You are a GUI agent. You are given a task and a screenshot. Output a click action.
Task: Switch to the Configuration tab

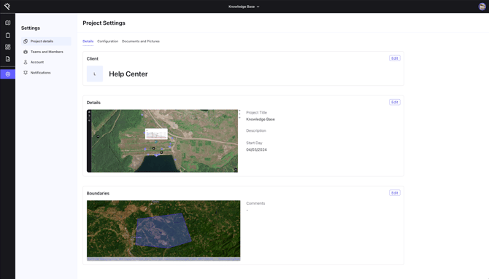tap(107, 41)
